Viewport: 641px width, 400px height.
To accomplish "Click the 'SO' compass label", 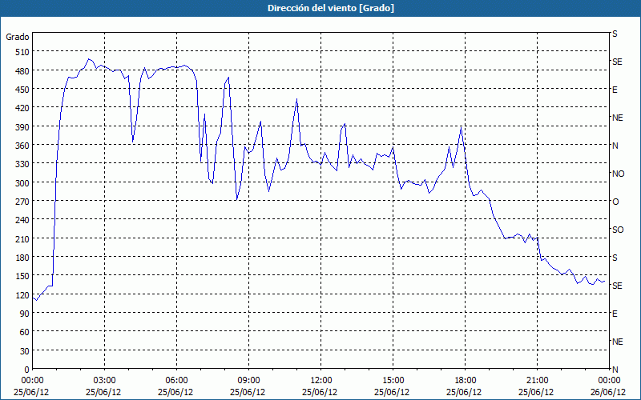I will click(x=618, y=230).
